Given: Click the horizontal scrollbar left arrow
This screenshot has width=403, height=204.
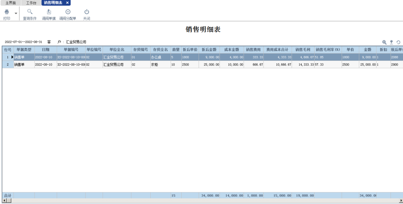Looking at the screenshot, I should click(x=4, y=201).
